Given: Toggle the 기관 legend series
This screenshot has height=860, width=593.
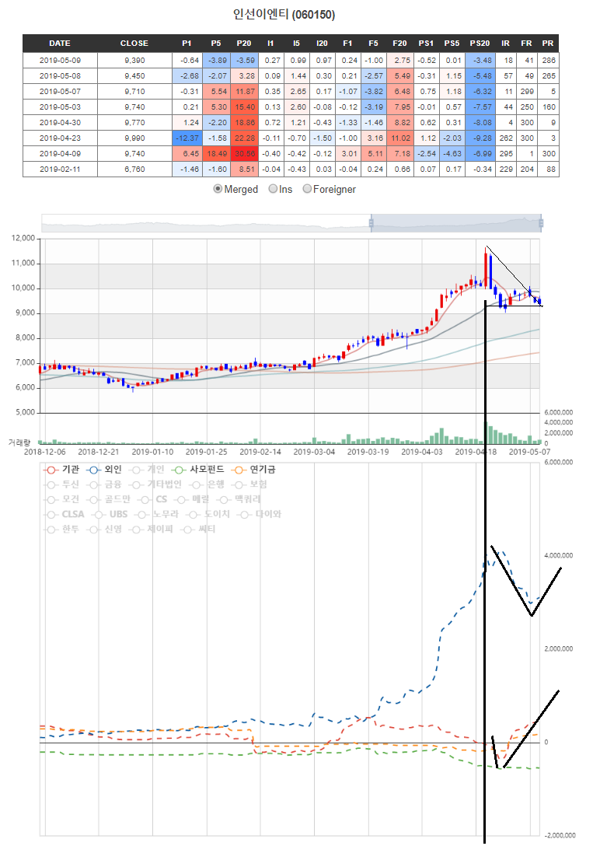Looking at the screenshot, I should point(61,470).
